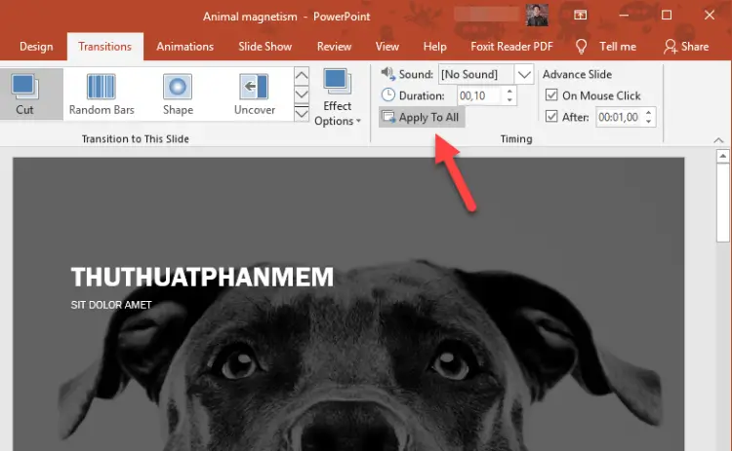The height and width of the screenshot is (451, 732).
Task: Open Effect Options menu
Action: point(337,97)
